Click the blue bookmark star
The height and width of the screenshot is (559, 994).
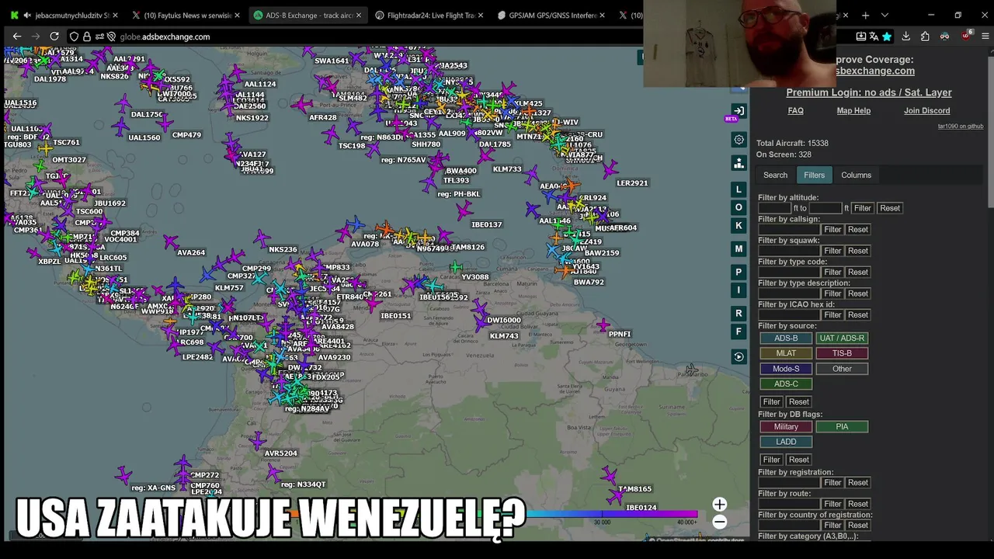pos(887,36)
